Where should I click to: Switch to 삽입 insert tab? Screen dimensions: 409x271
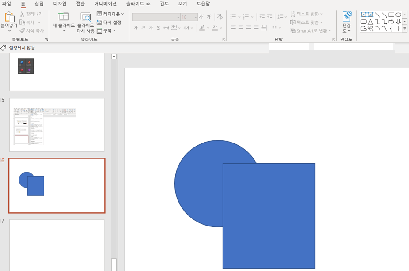pos(39,4)
